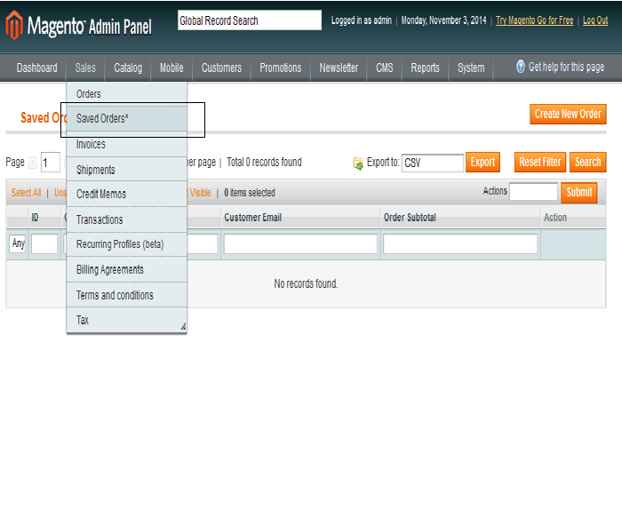Screen dimensions: 622x518
Task: Select Billing Agreements entry
Action: (x=126, y=270)
